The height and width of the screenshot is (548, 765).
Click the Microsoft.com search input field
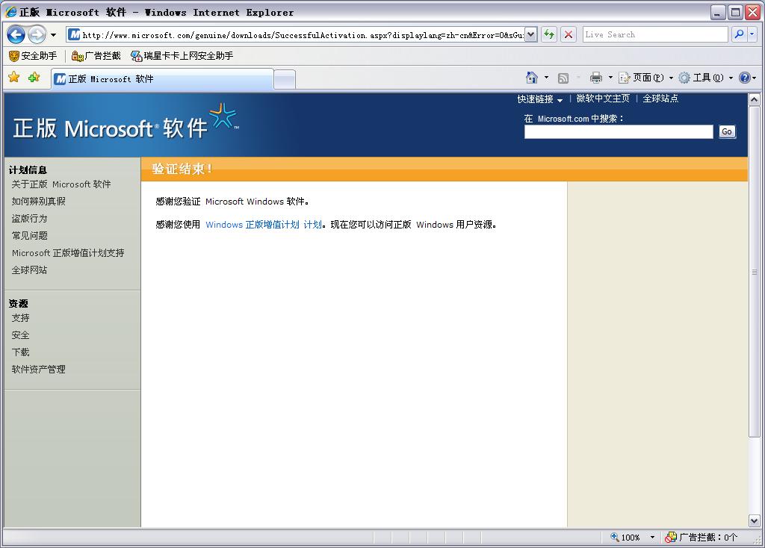click(x=618, y=131)
